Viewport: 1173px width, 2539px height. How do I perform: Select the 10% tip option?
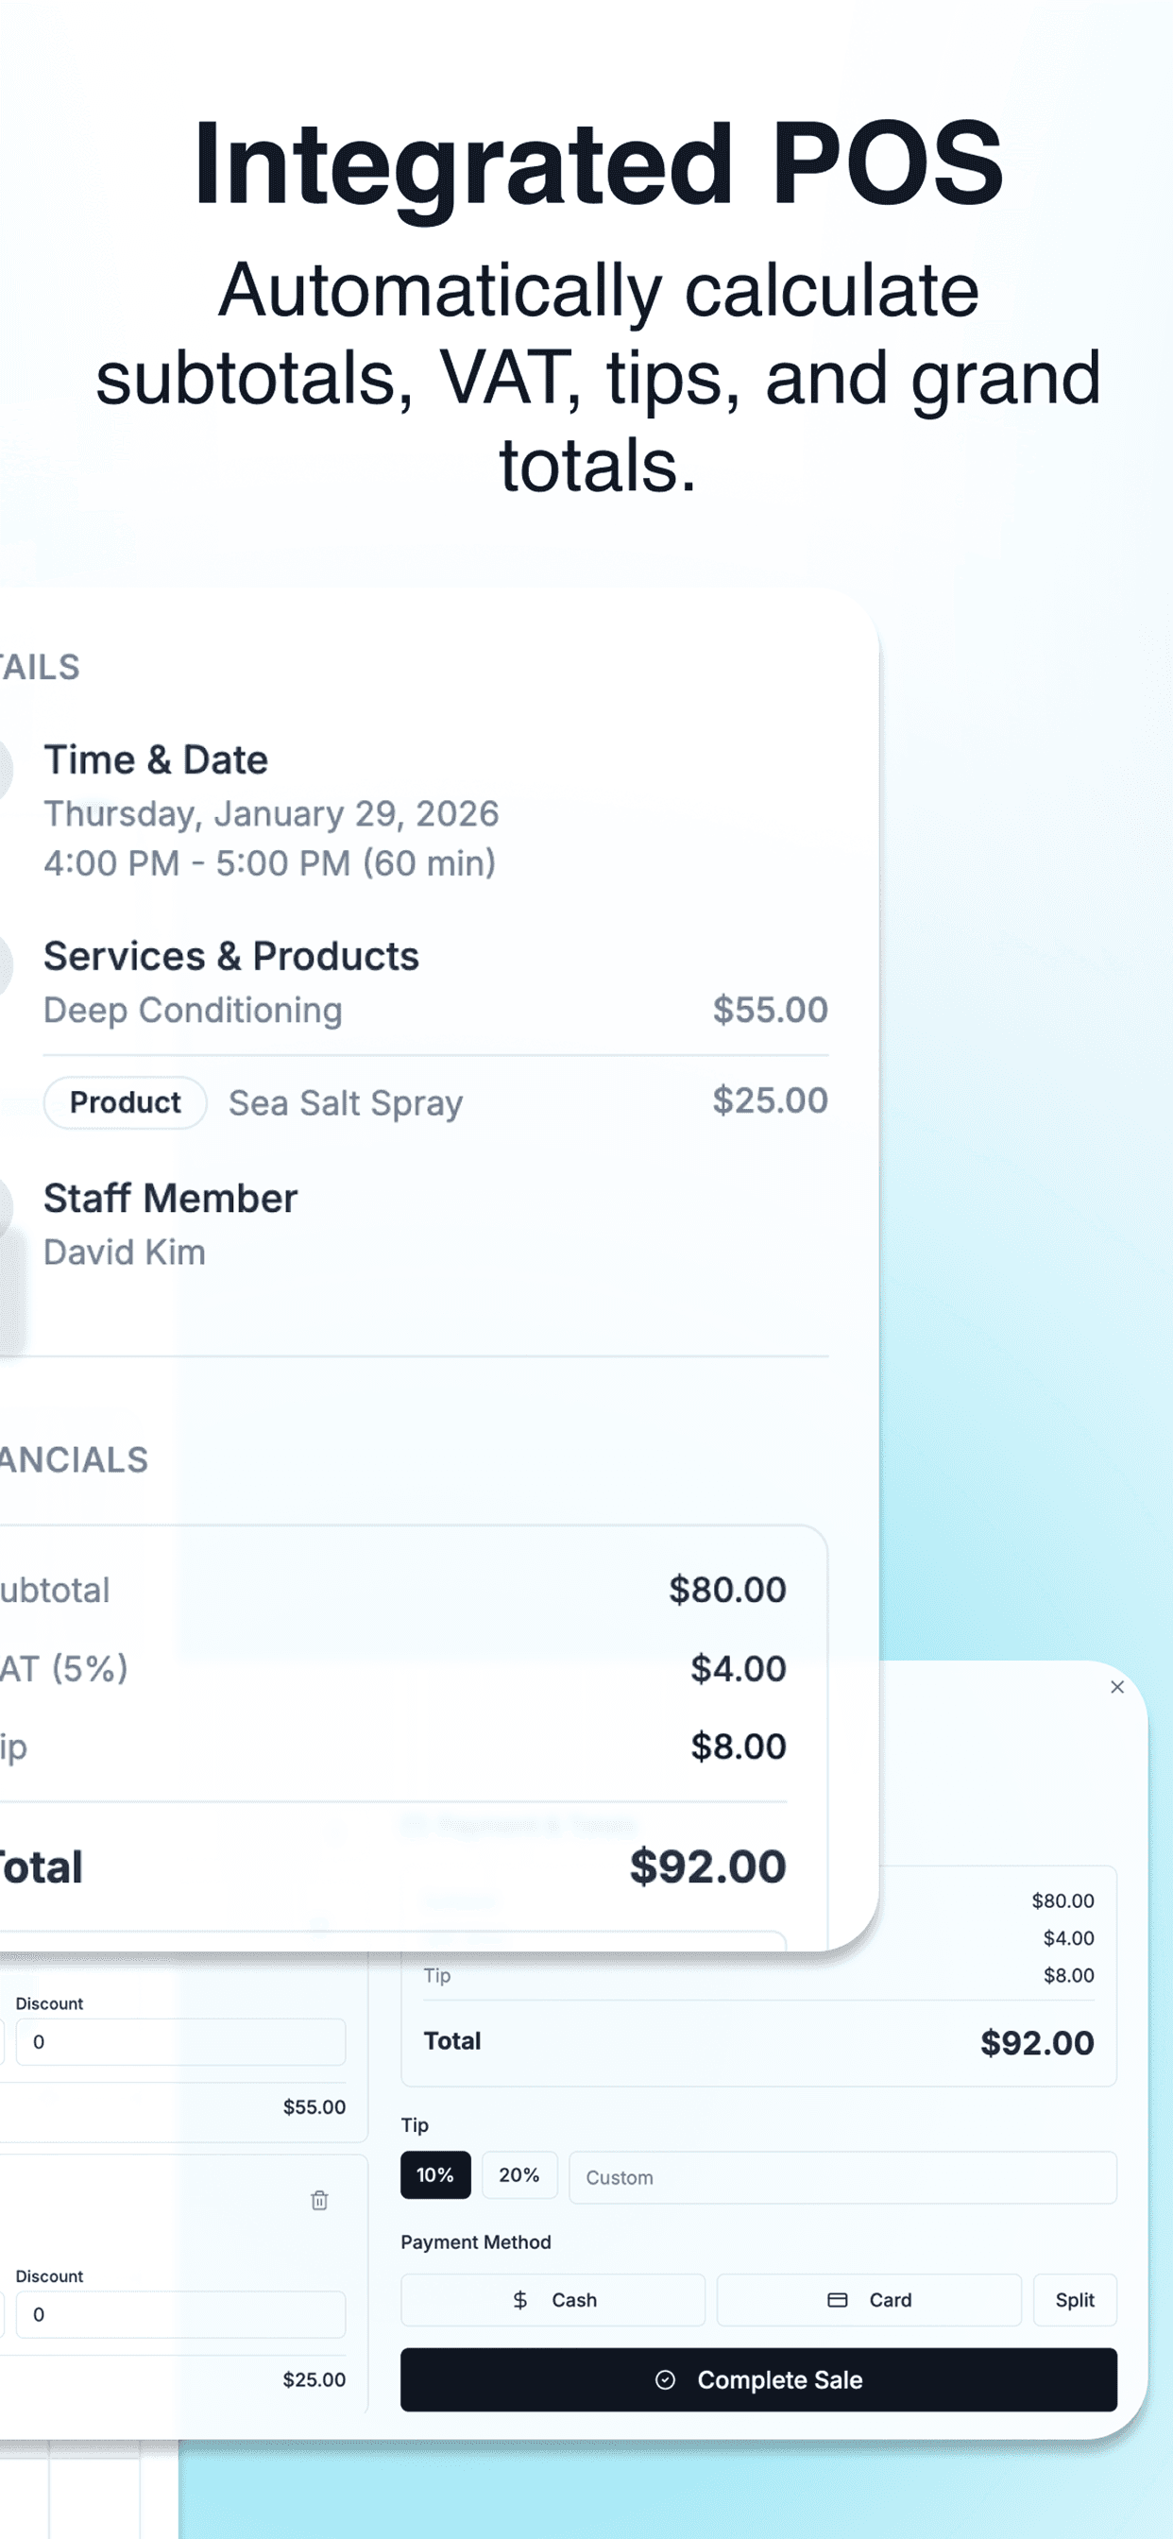pos(435,2175)
